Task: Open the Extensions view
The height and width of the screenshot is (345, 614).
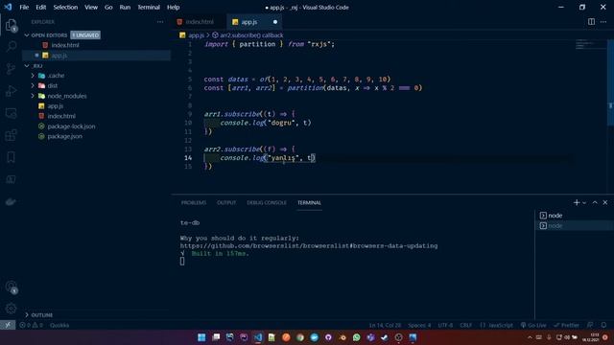Action: [x=11, y=135]
